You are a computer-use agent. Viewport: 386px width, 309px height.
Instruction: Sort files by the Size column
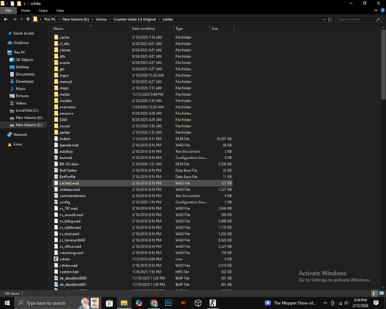(215, 29)
